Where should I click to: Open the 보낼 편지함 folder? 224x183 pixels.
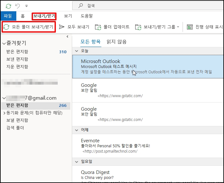coord(36,120)
